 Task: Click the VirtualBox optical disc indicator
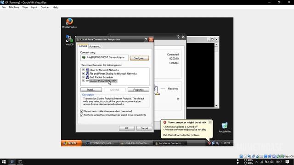click(245, 156)
